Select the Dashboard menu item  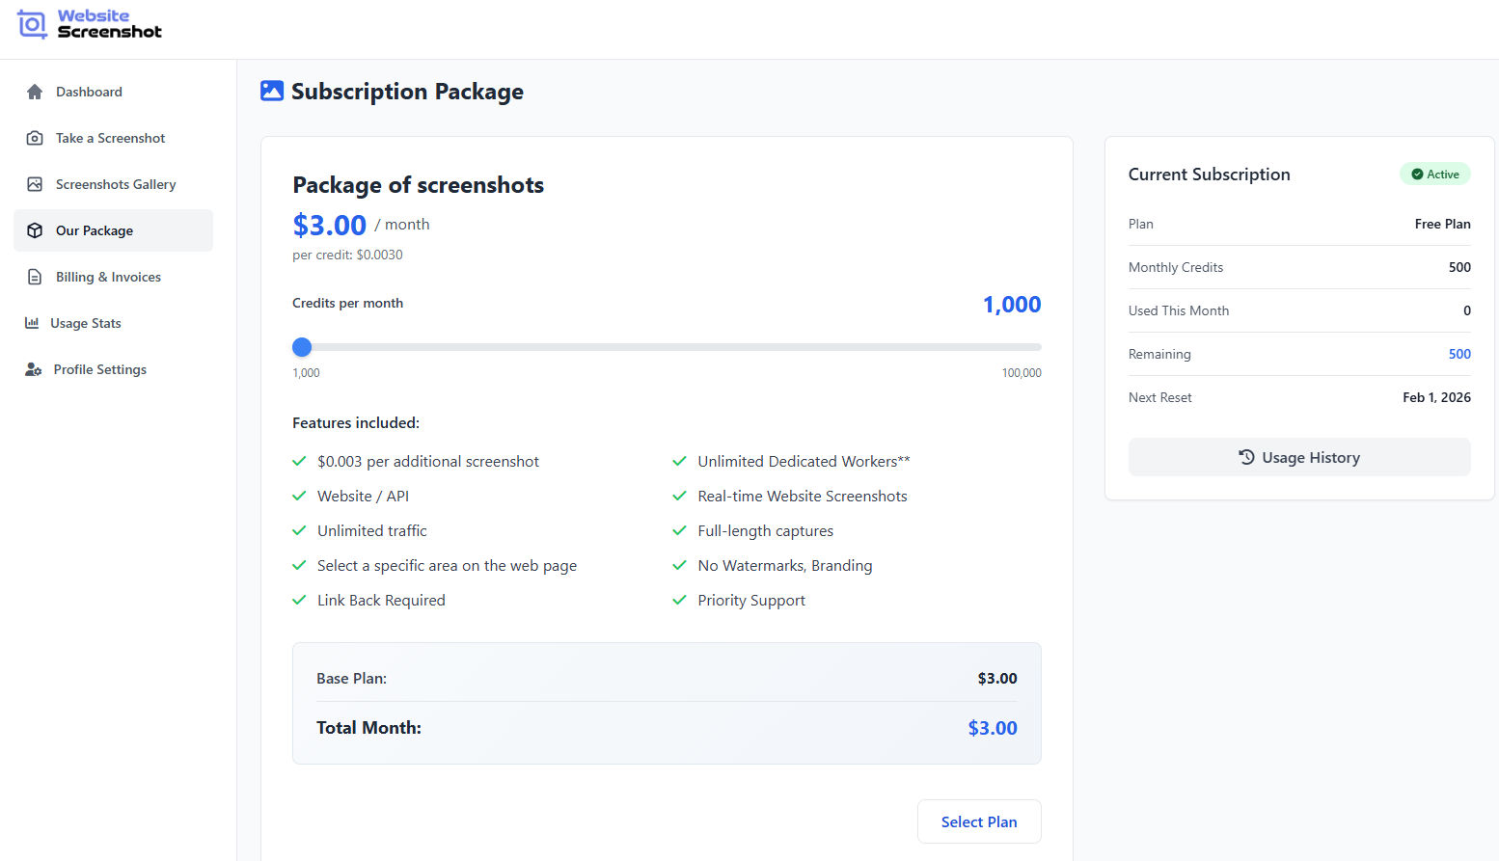click(89, 92)
